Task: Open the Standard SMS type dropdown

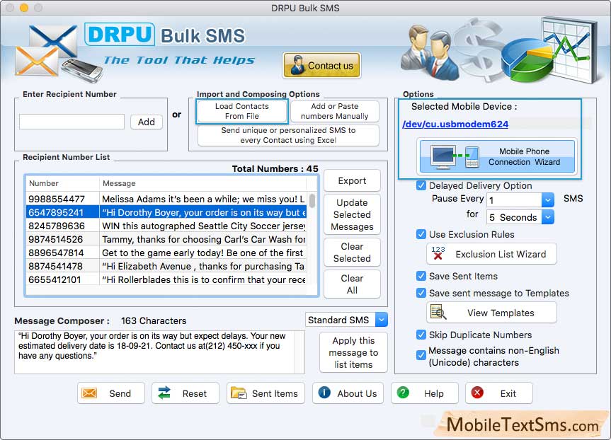Action: 382,320
